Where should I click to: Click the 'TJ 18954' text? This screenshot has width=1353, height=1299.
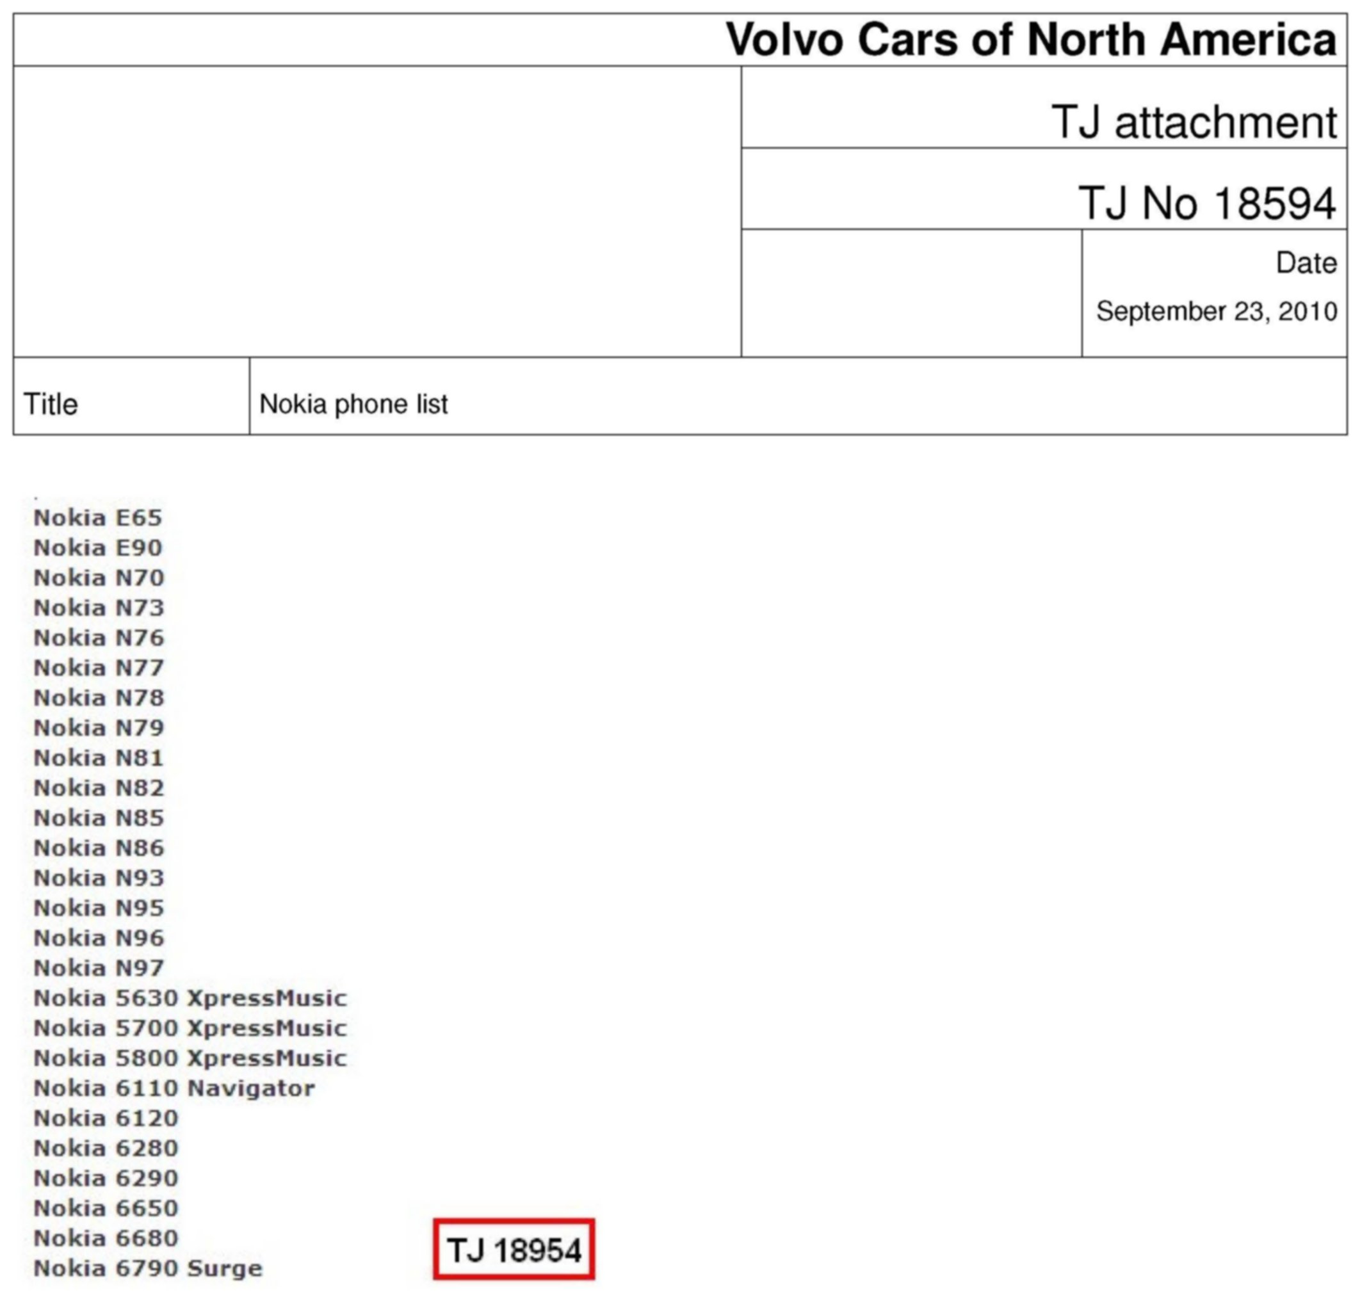pos(514,1250)
